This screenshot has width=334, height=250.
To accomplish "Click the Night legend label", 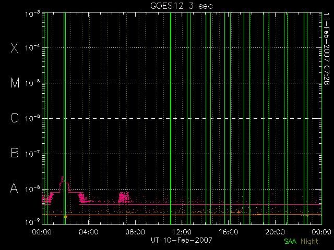I will click(309, 242).
